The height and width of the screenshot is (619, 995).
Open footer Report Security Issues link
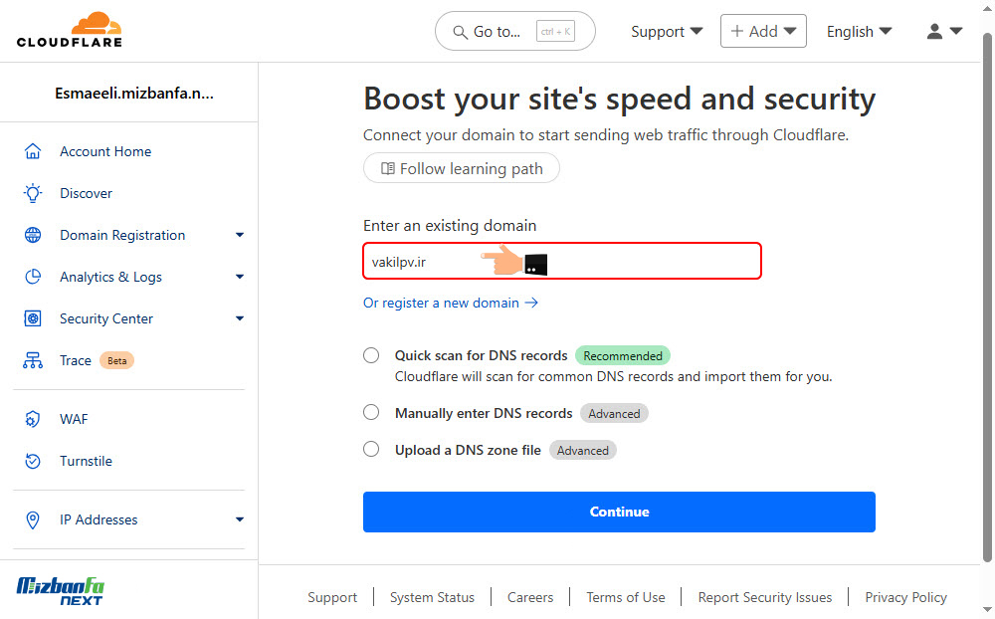[764, 597]
